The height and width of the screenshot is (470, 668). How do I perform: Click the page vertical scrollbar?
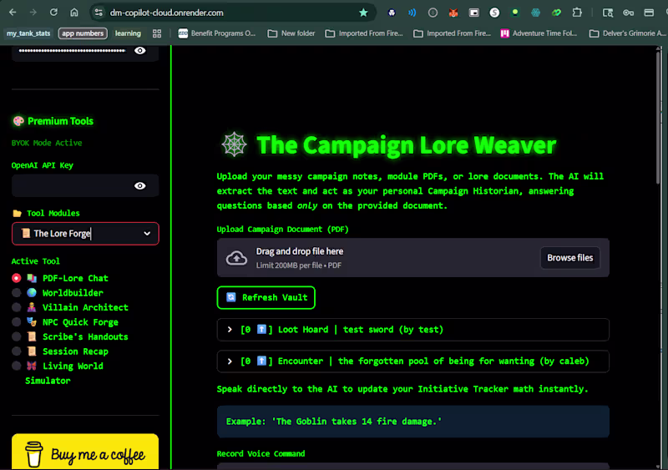[x=658, y=119]
